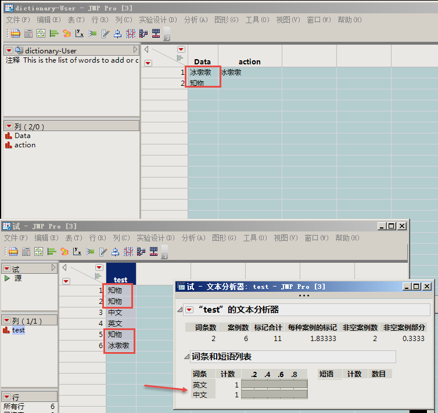Click the table/tabulate icon in dictionary-User toolbar
Viewport: 438px width, 413px height.
pos(16,34)
